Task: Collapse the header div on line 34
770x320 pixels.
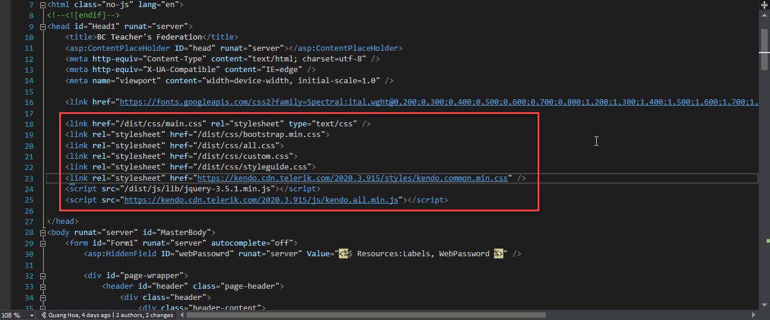Action: click(42, 297)
